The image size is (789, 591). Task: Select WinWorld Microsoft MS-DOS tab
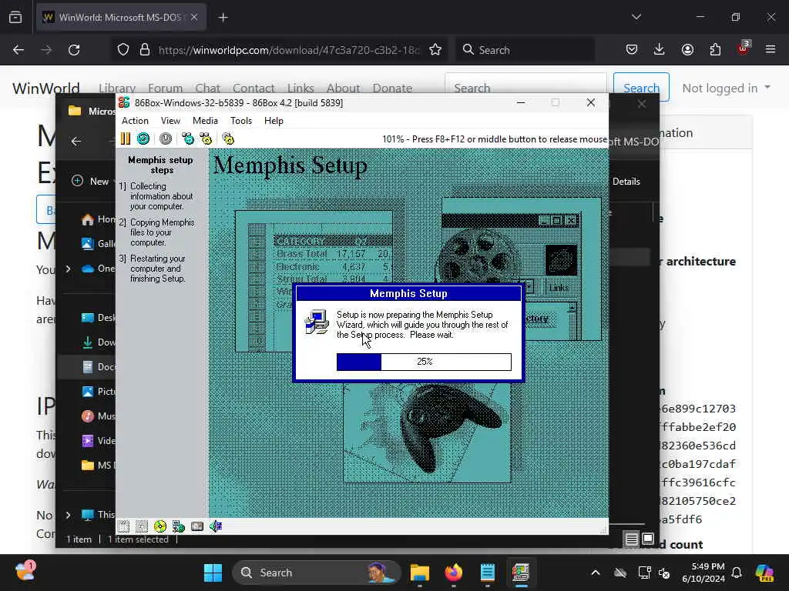pos(121,18)
